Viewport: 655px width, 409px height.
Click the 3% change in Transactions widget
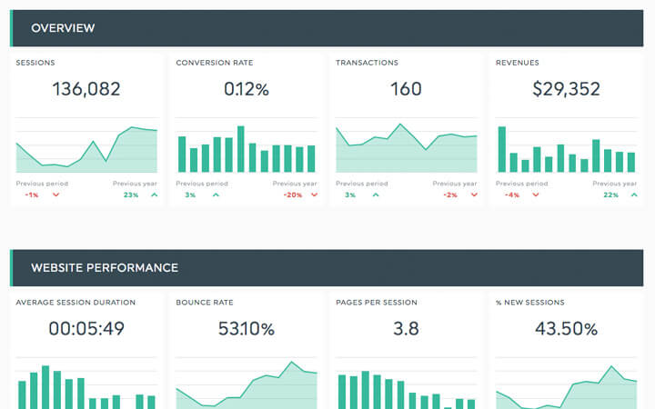click(350, 195)
